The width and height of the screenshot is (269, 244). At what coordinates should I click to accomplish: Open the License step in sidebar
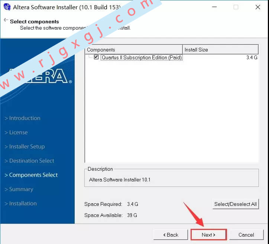[16, 132]
